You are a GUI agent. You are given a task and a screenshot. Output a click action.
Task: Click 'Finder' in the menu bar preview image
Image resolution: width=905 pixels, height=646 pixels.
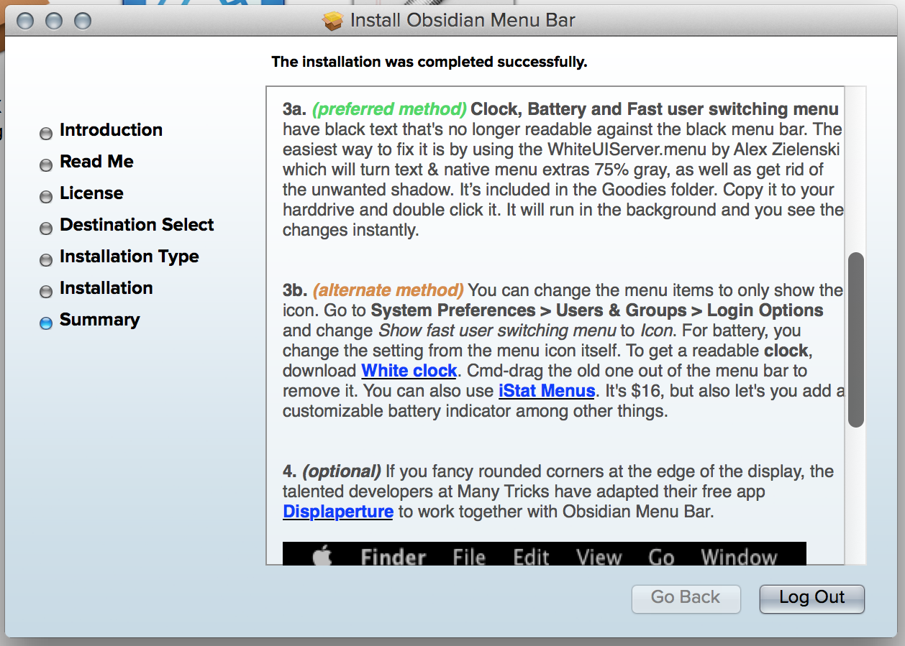pyautogui.click(x=393, y=557)
